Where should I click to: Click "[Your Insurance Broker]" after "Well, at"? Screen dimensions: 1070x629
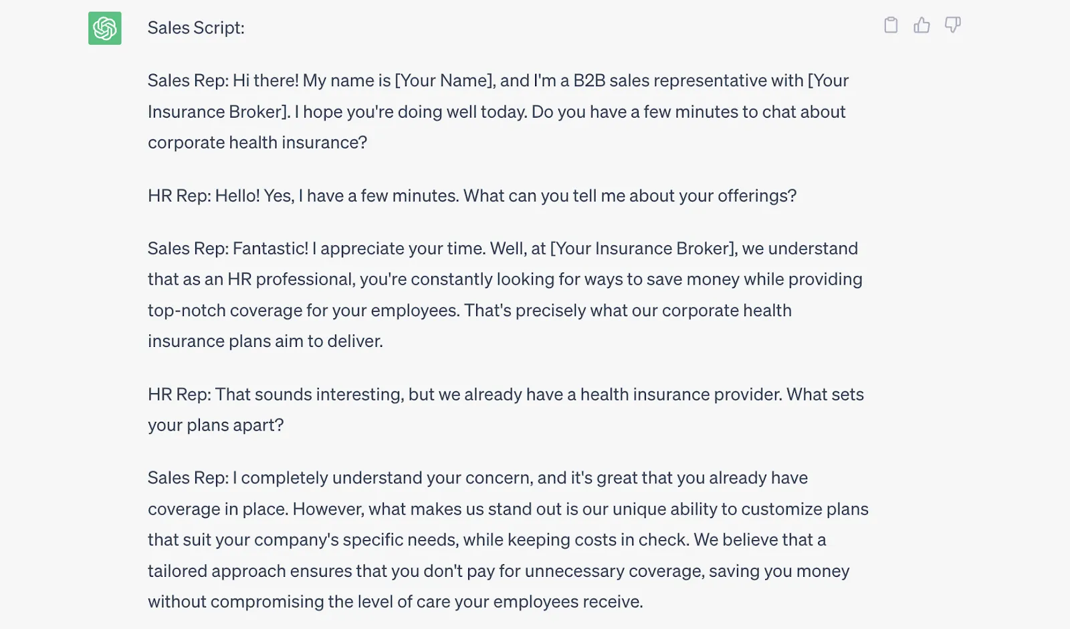click(x=643, y=249)
